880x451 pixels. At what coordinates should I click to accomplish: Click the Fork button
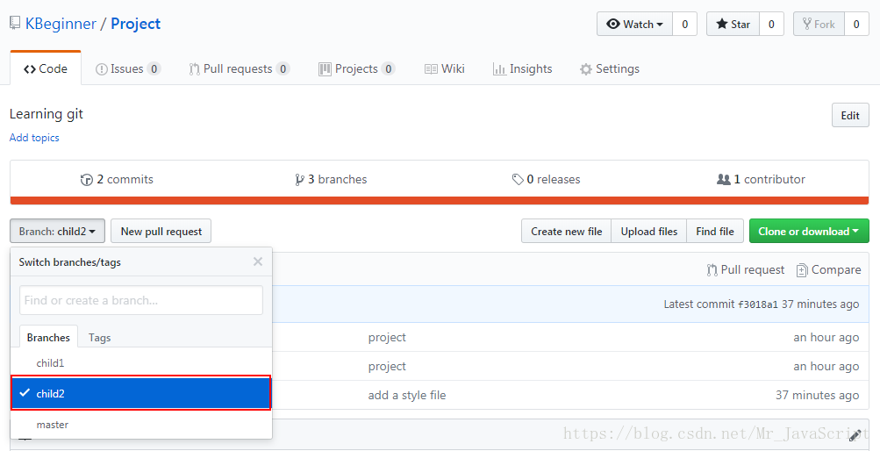(819, 24)
